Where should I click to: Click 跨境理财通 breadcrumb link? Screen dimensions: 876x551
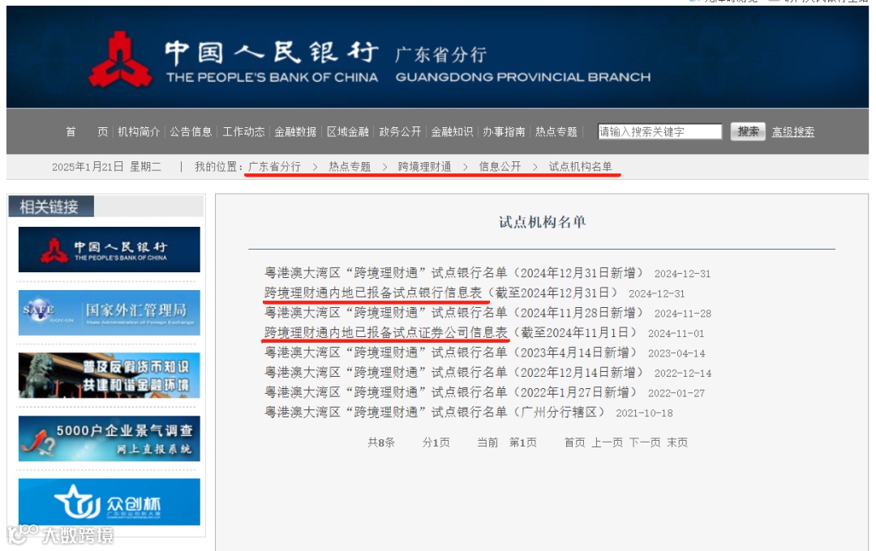tap(424, 166)
